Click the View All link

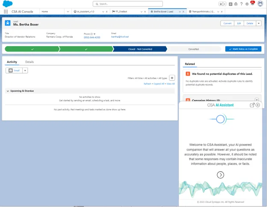coord(171,84)
